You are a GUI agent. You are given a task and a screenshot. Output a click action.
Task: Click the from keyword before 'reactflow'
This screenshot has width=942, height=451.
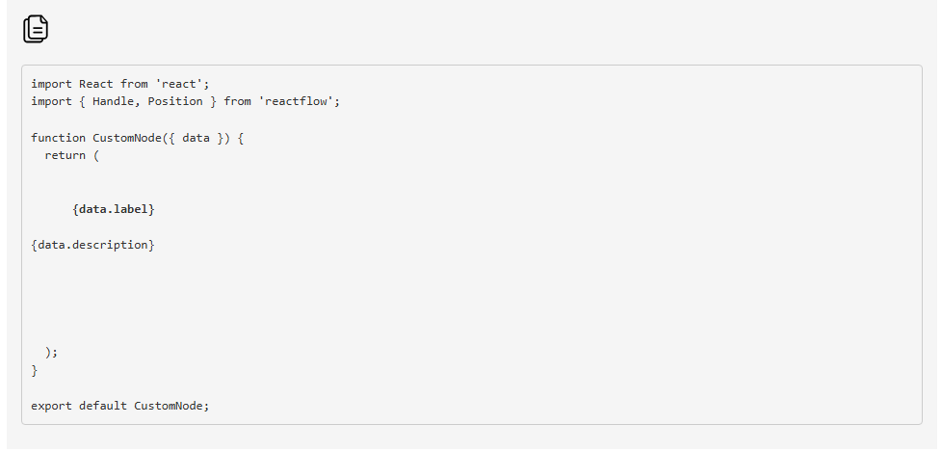click(x=237, y=101)
